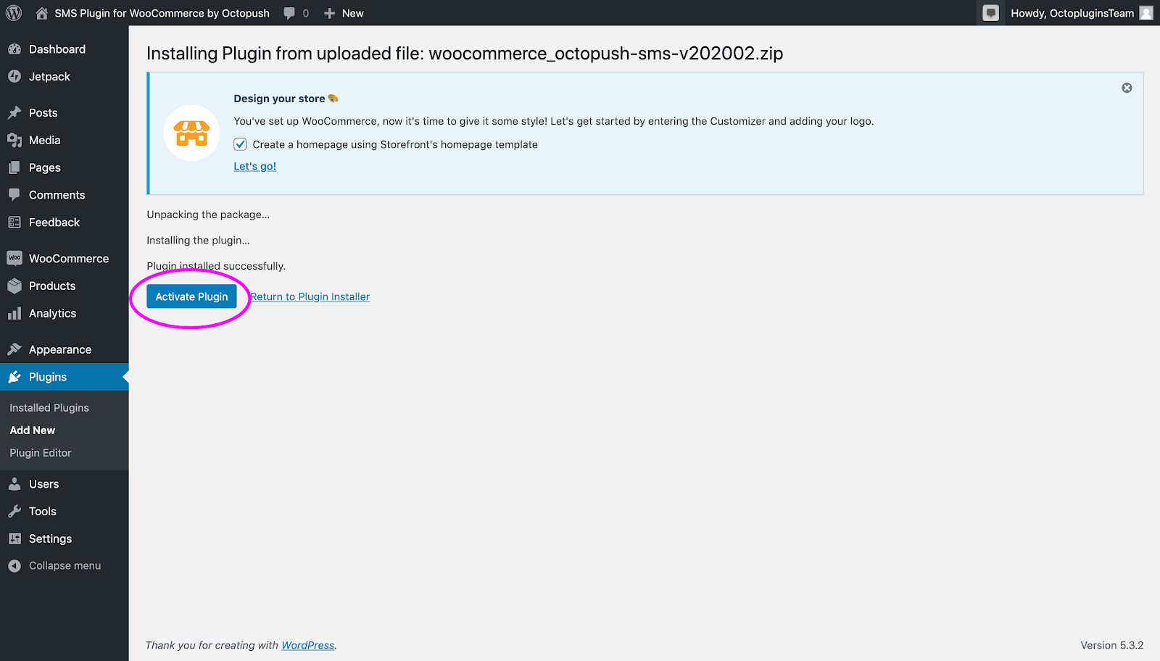
Task: Click the Jetpack sidebar icon
Action: click(x=14, y=76)
